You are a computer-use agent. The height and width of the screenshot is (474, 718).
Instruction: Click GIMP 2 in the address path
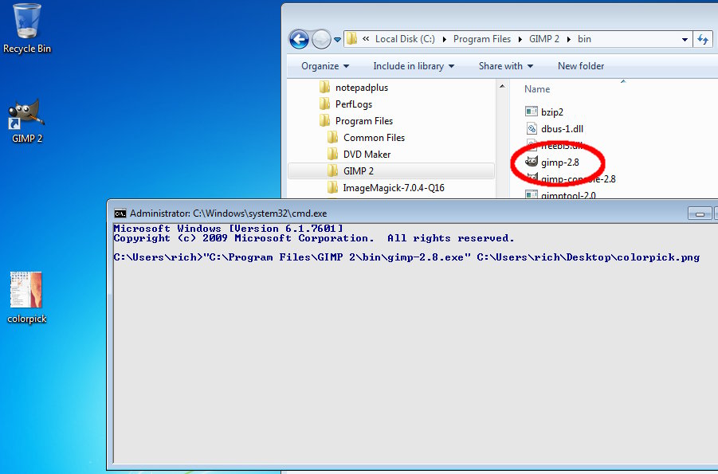tap(544, 39)
